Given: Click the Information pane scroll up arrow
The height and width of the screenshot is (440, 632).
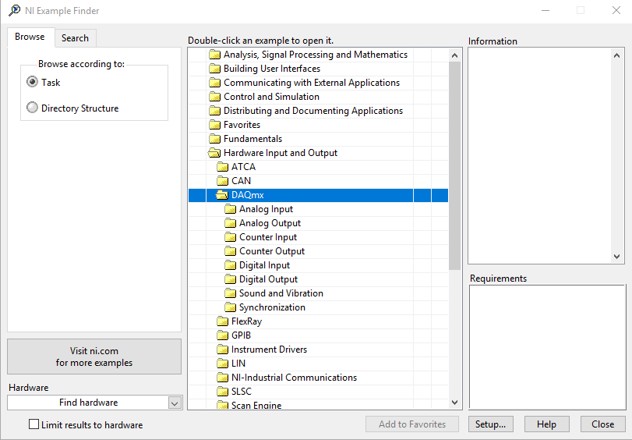Looking at the screenshot, I should pos(616,55).
